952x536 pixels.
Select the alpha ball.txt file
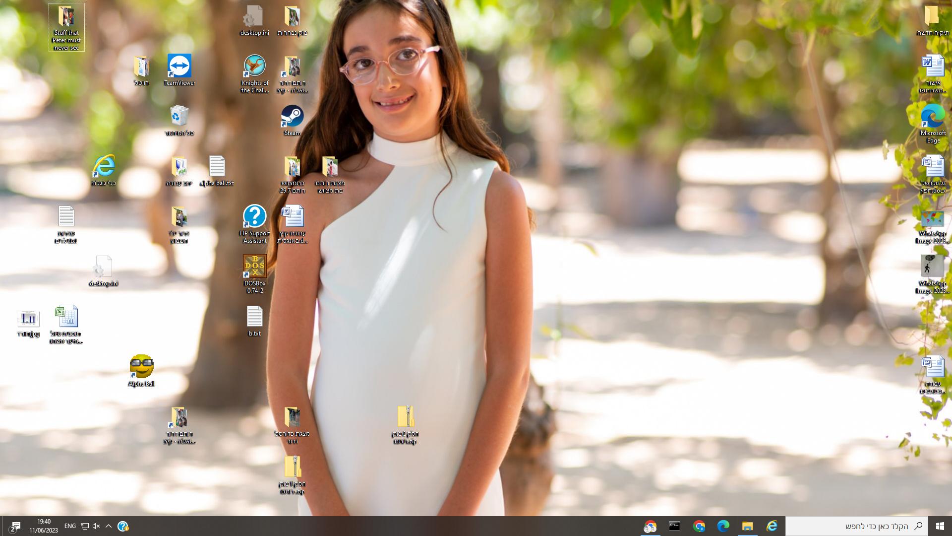[217, 171]
